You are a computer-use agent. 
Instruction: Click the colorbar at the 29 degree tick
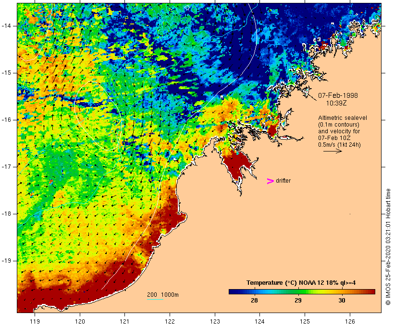298,291
